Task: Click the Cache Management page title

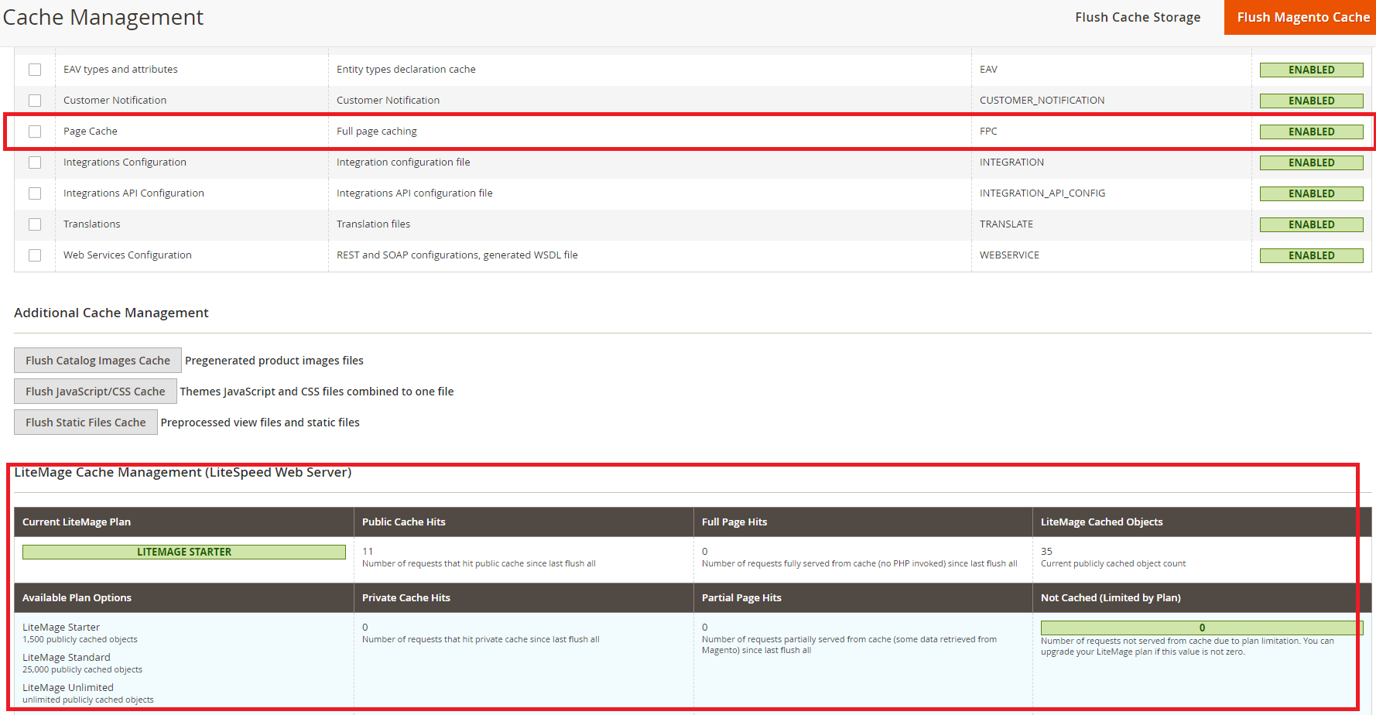Action: click(103, 17)
